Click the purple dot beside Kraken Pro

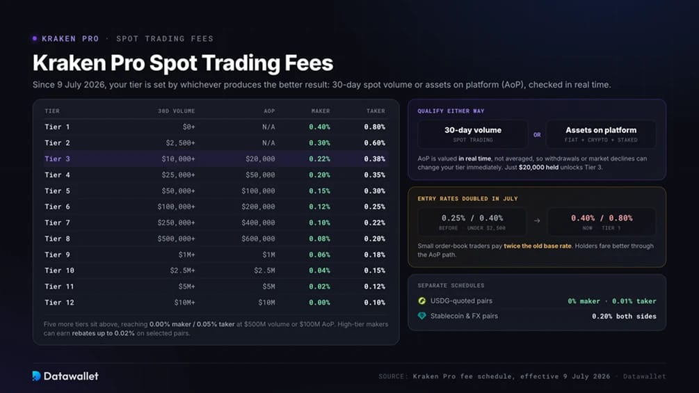35,39
